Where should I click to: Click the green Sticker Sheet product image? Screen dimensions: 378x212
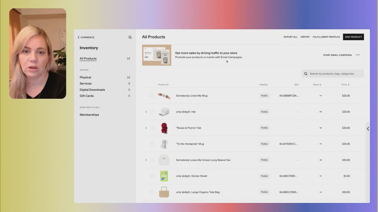164,176
